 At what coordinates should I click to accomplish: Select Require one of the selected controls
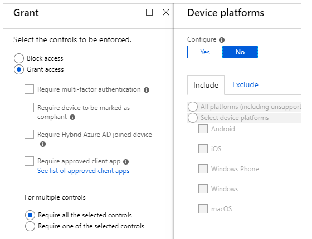click(30, 226)
